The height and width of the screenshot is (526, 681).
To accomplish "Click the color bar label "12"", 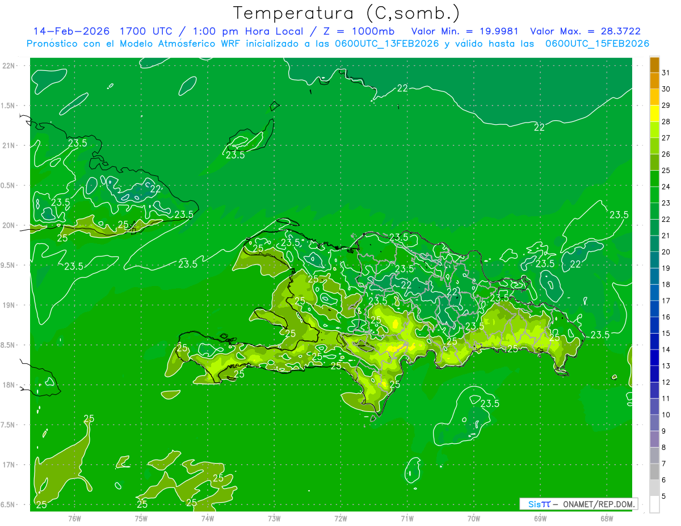I will tap(666, 382).
